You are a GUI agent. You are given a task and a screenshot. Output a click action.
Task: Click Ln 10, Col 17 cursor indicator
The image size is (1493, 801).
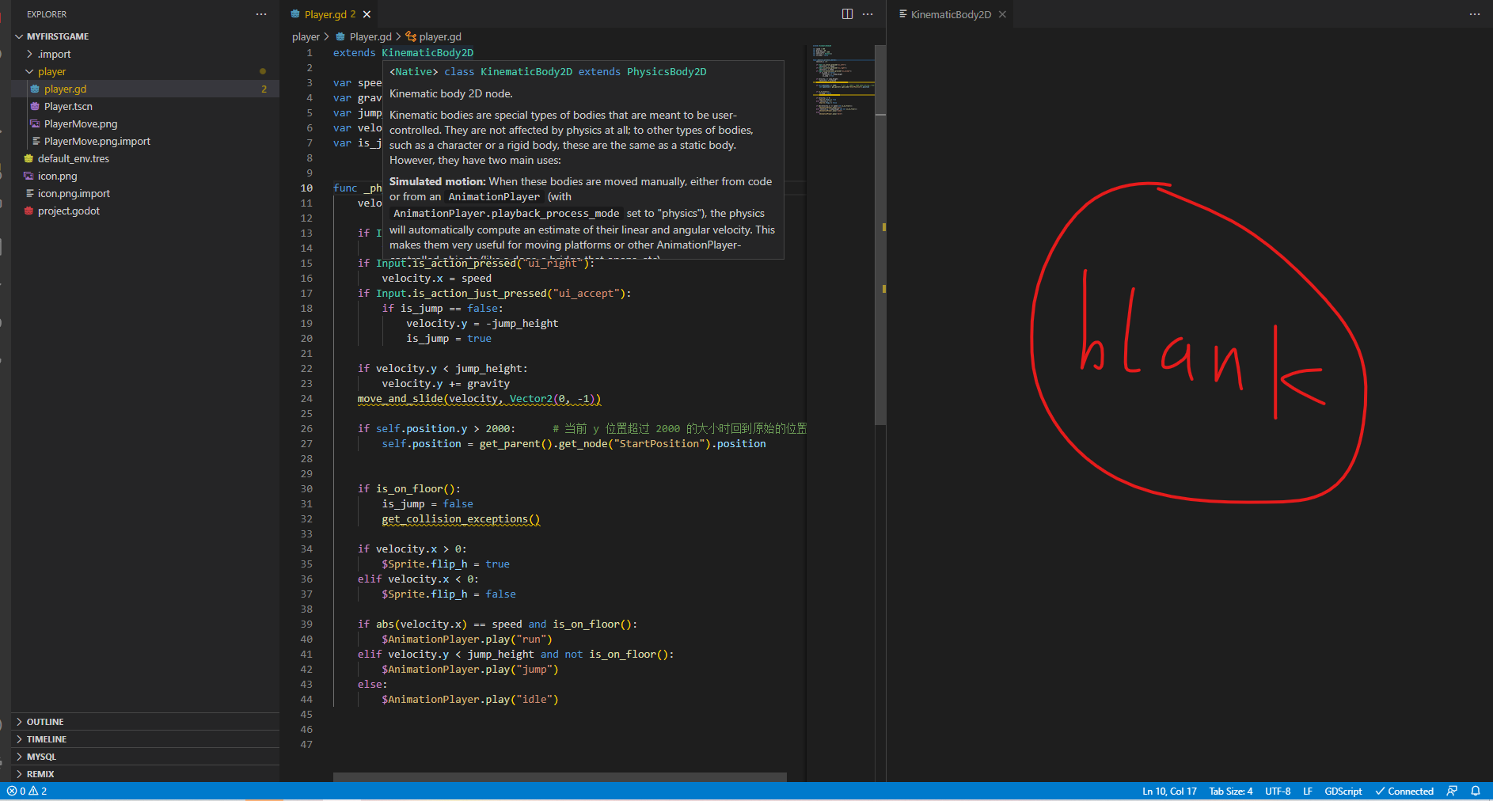click(1169, 791)
